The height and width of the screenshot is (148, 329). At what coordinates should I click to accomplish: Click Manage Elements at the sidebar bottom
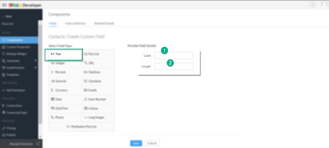[x=21, y=144]
